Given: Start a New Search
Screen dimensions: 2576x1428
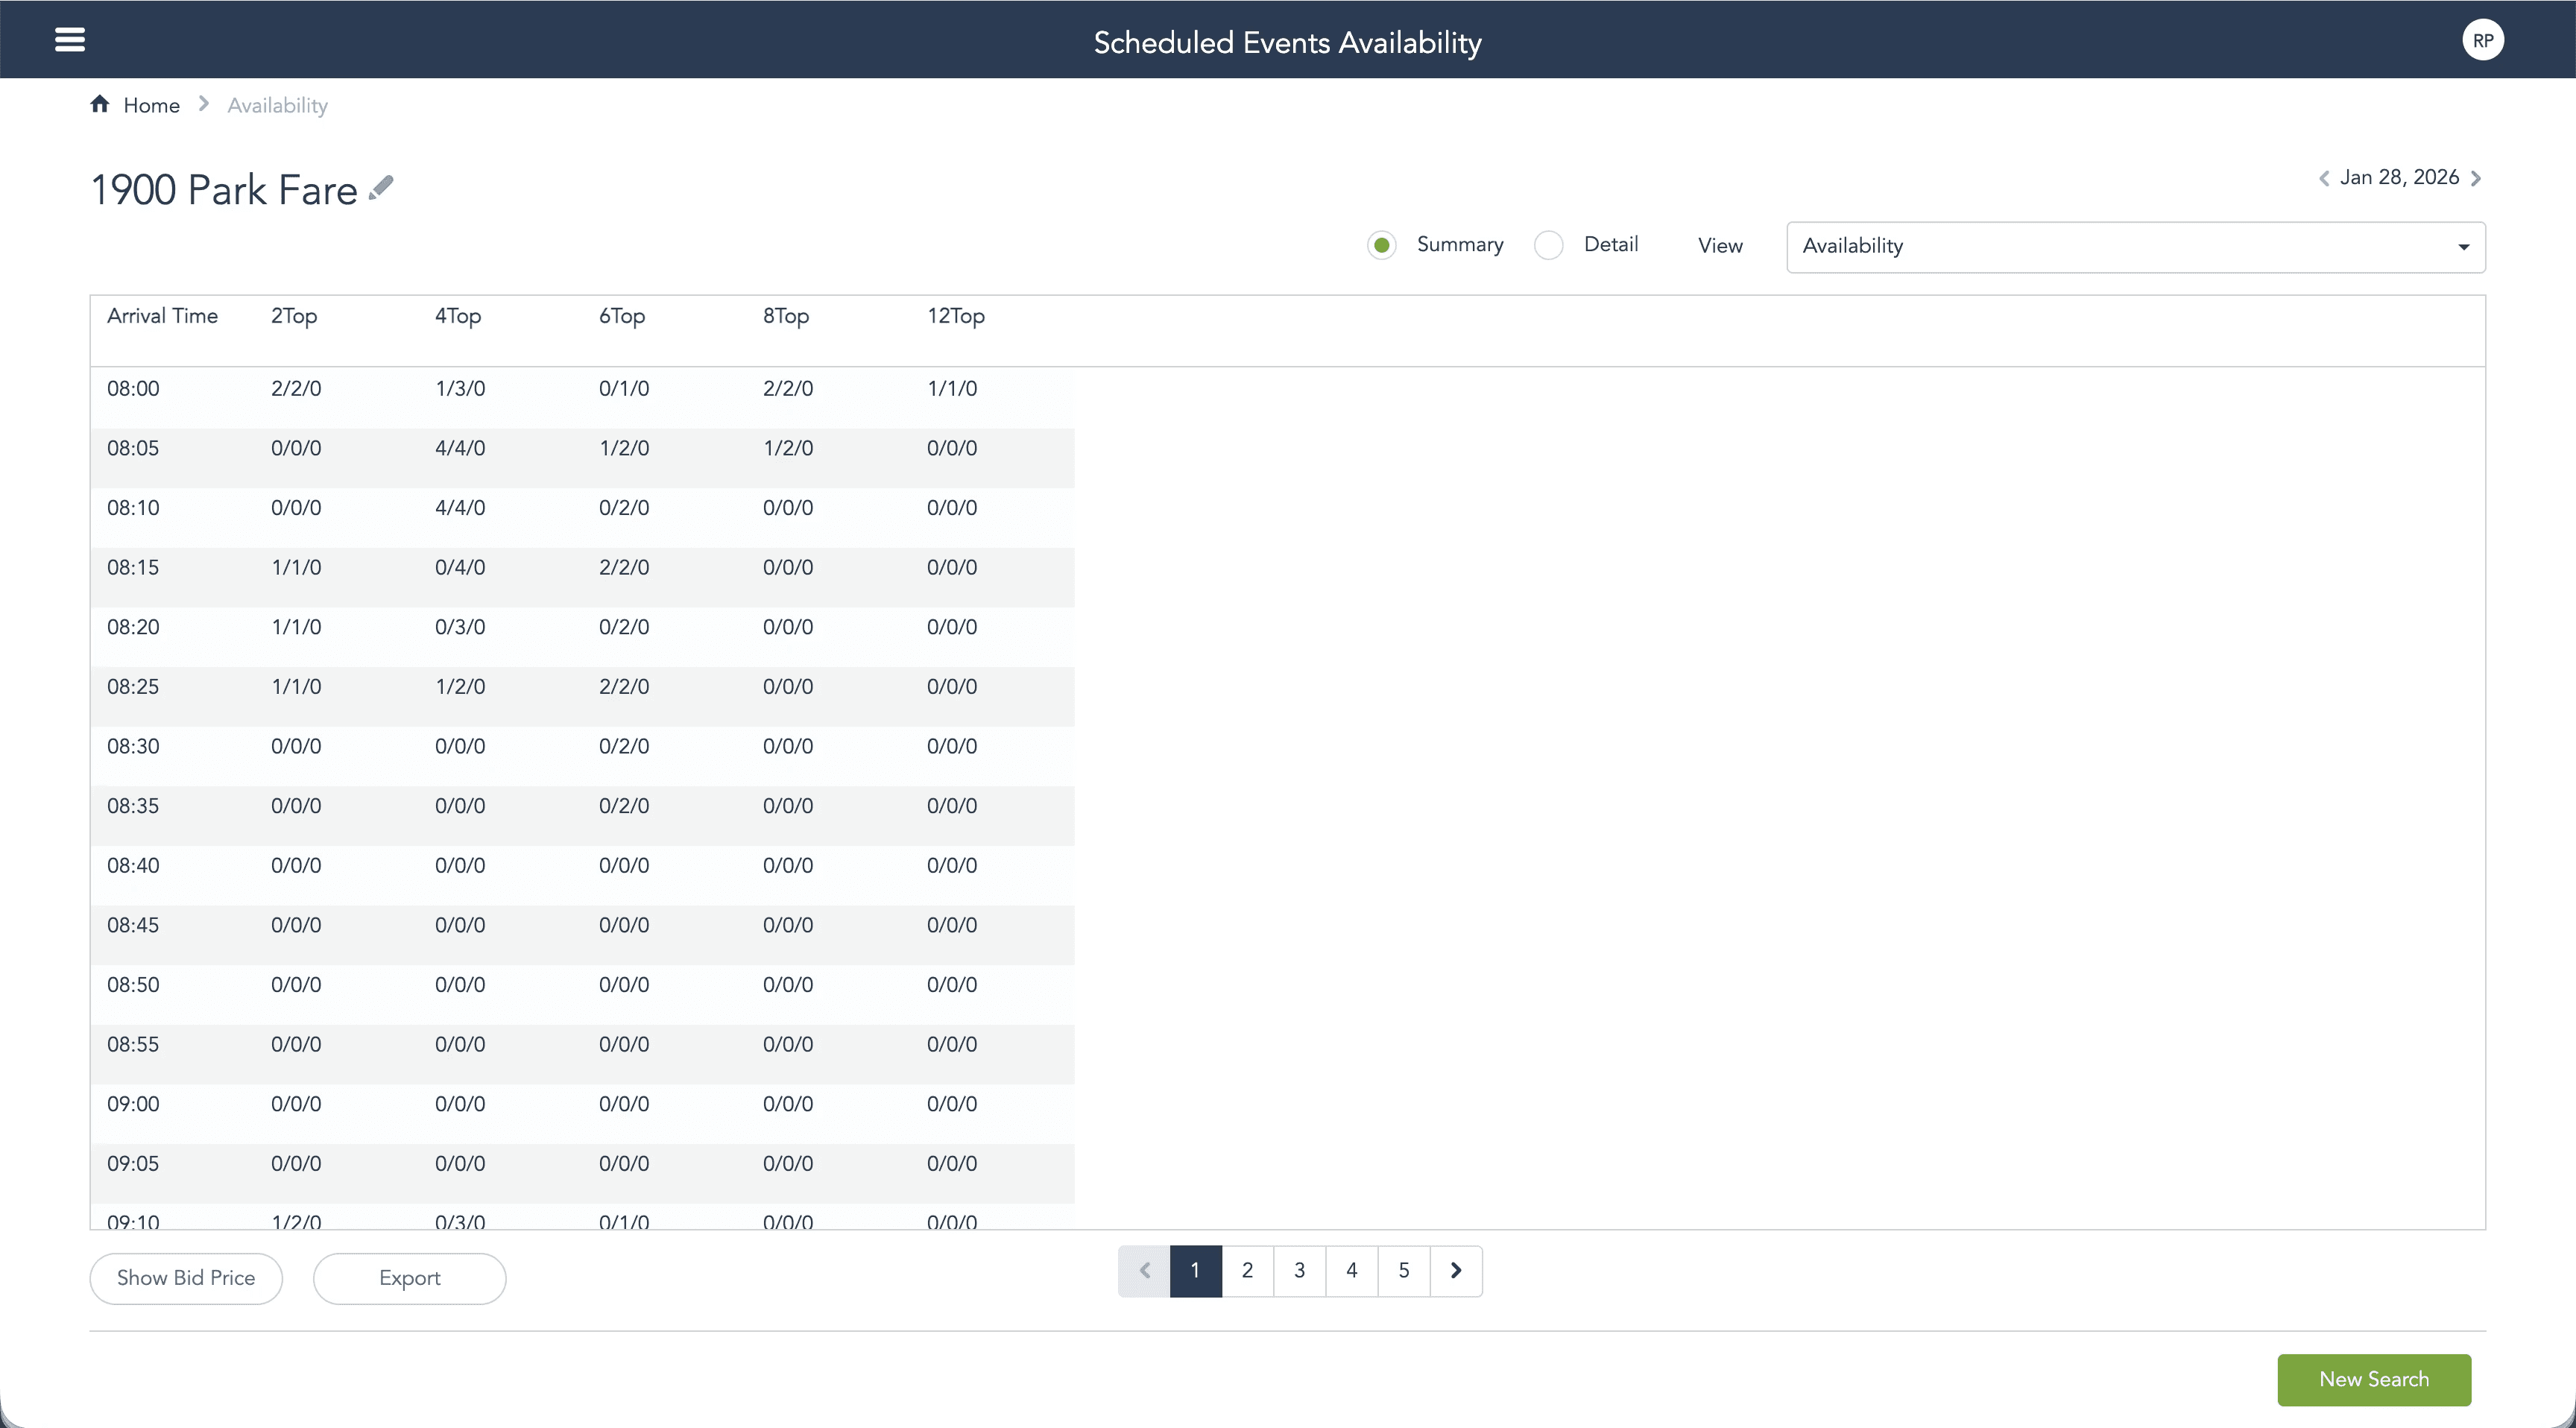Looking at the screenshot, I should pos(2375,1379).
